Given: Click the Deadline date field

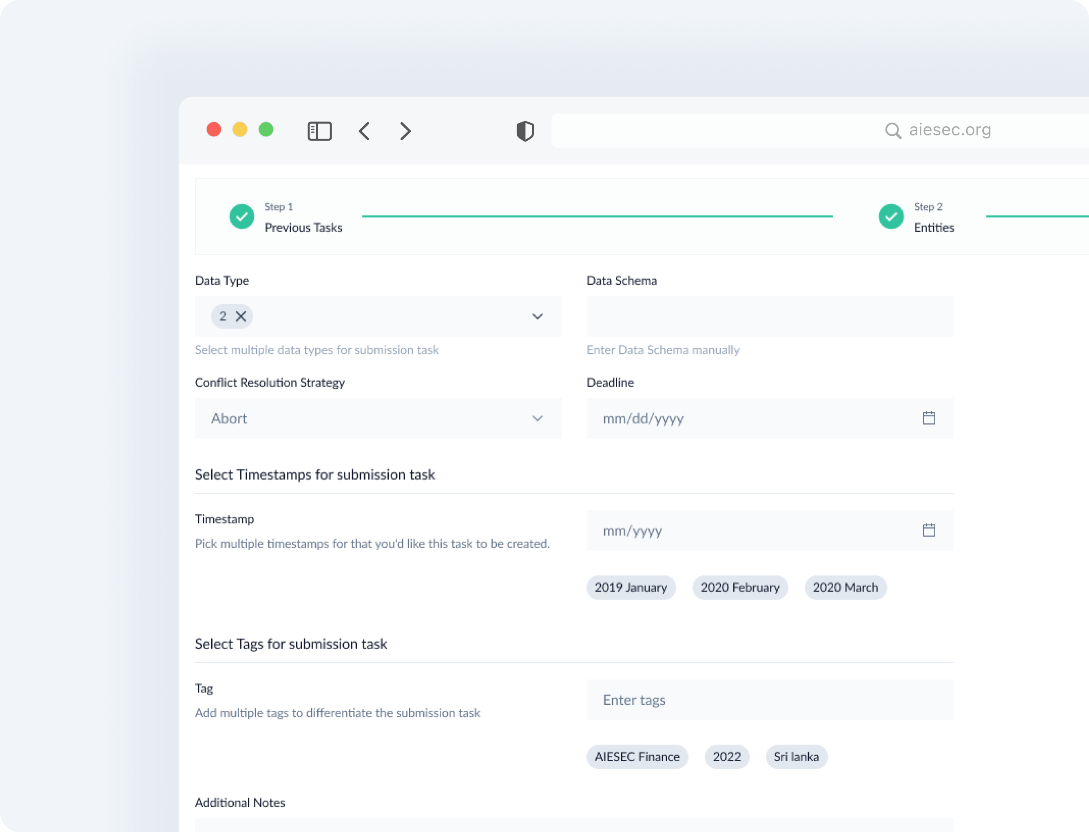Looking at the screenshot, I should click(x=770, y=418).
